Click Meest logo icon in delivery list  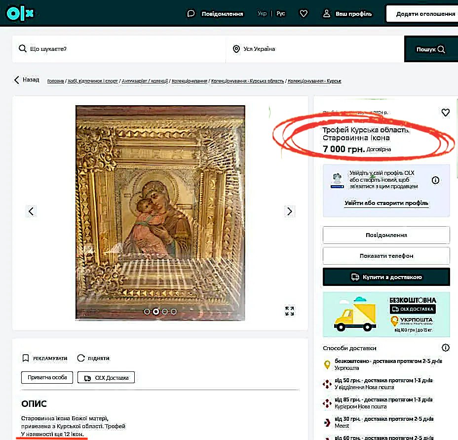click(327, 422)
